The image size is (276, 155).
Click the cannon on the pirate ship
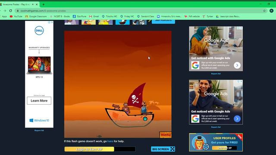(x=116, y=106)
